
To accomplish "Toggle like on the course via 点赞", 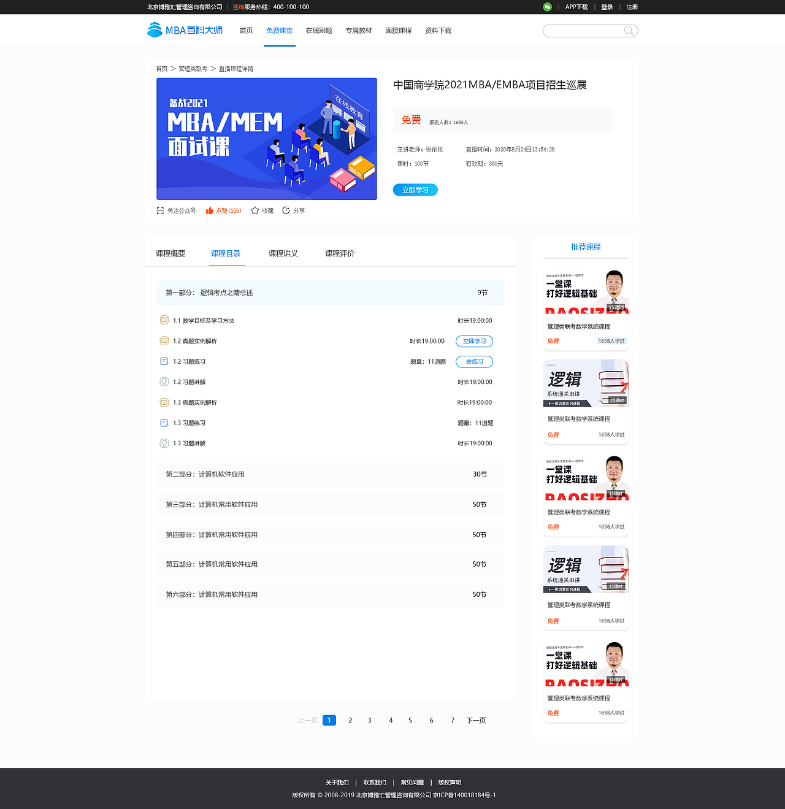I will pyautogui.click(x=223, y=210).
